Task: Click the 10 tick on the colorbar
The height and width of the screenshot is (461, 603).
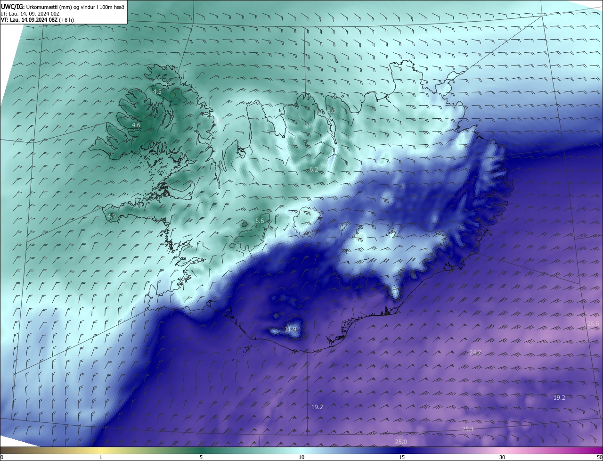Action: click(301, 457)
